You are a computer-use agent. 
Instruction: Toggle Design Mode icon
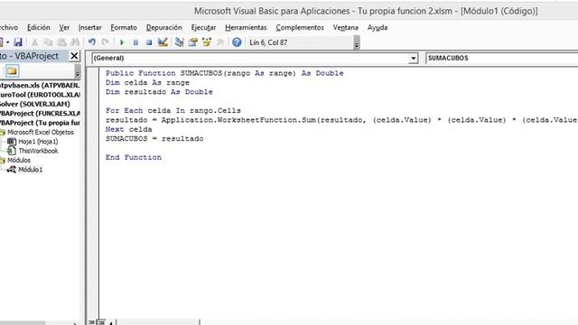(x=163, y=42)
